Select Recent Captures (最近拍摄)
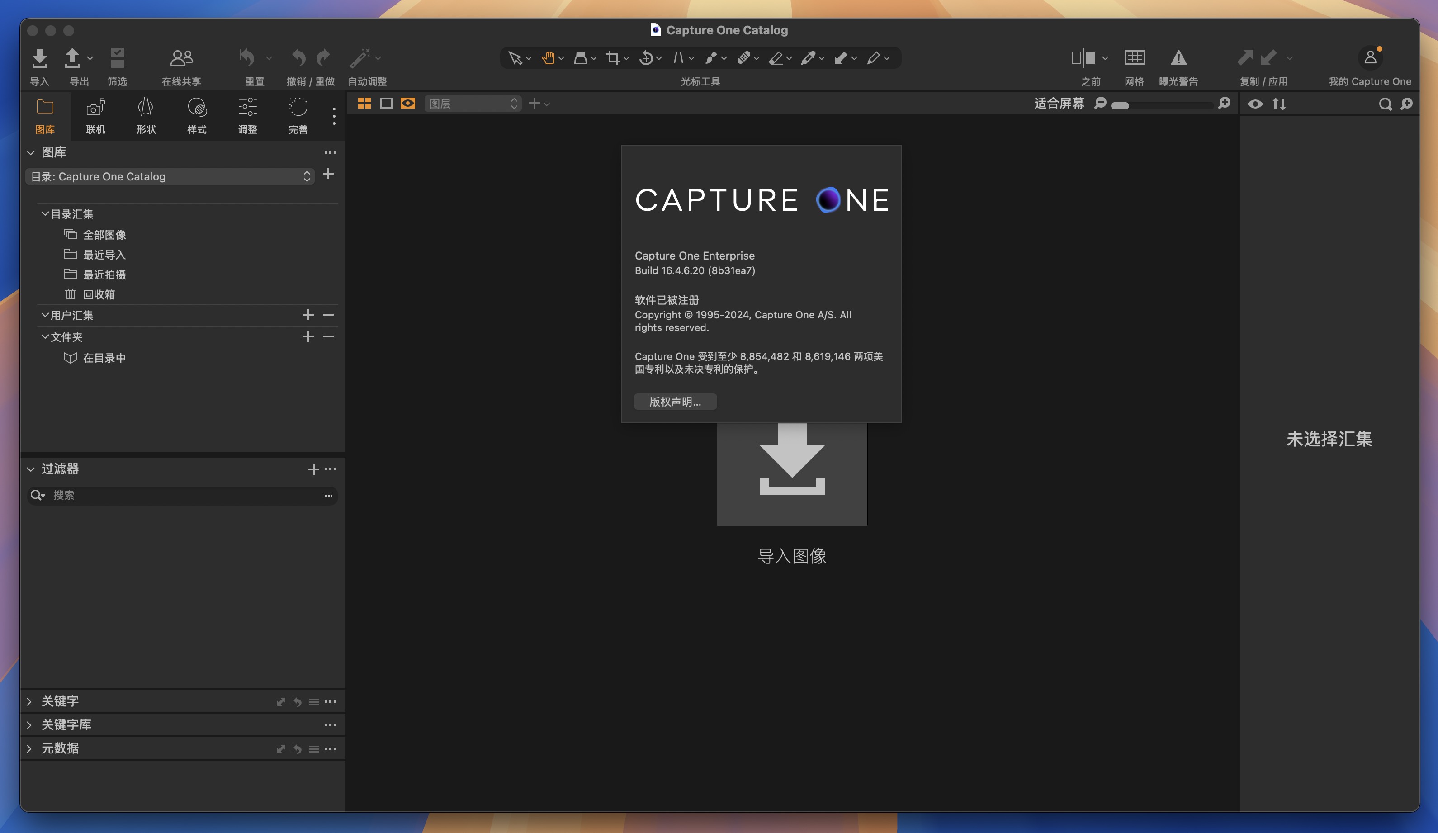 (104, 275)
